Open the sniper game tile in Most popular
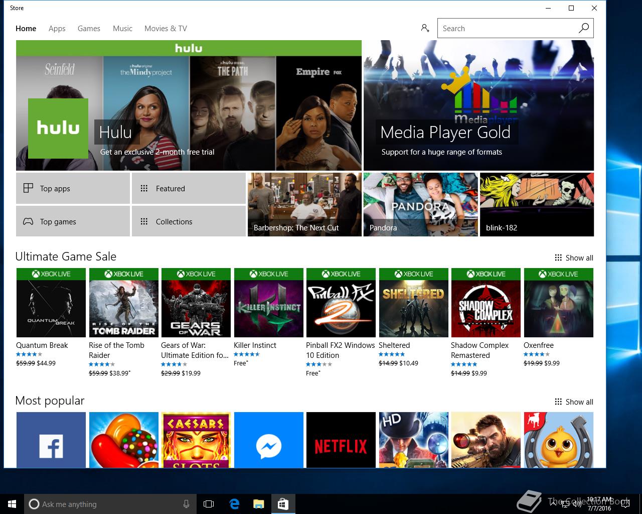The width and height of the screenshot is (642, 514). click(486, 440)
